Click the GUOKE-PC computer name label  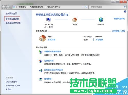pos(49,25)
